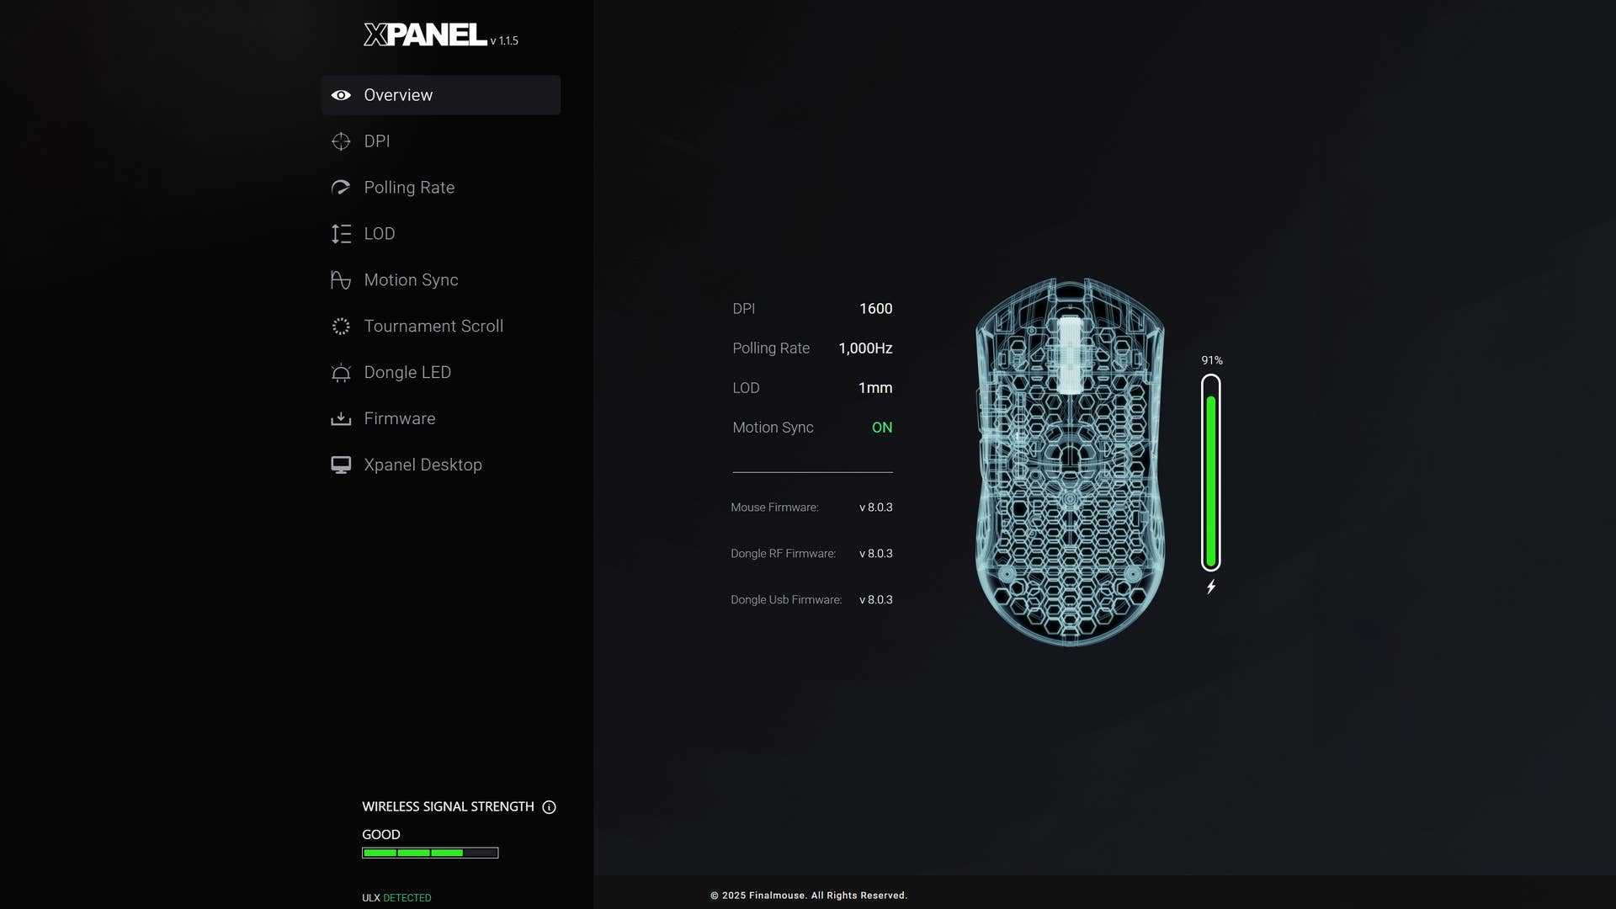Click the Firmware download icon

coord(341,419)
